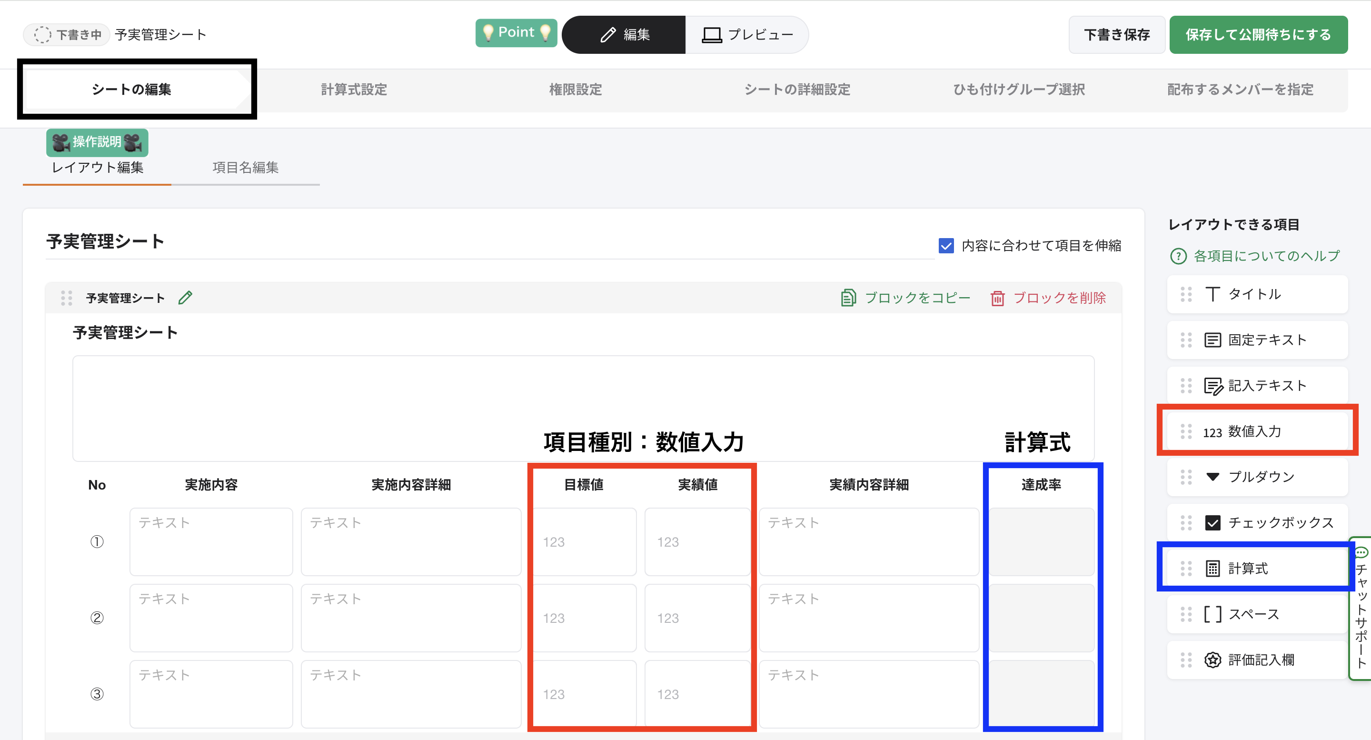
Task: Click the 目標値 column header
Action: pos(584,485)
